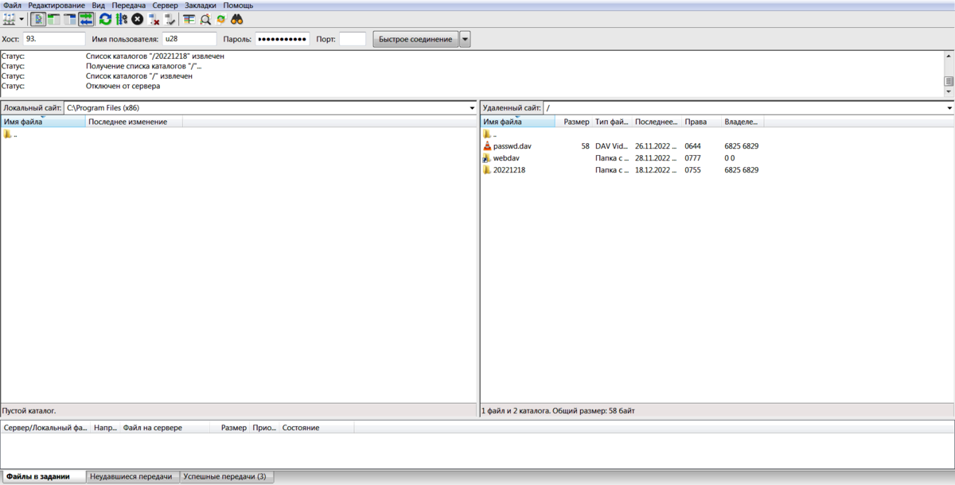
Task: Toggle synchronized browsing icon
Action: [221, 19]
